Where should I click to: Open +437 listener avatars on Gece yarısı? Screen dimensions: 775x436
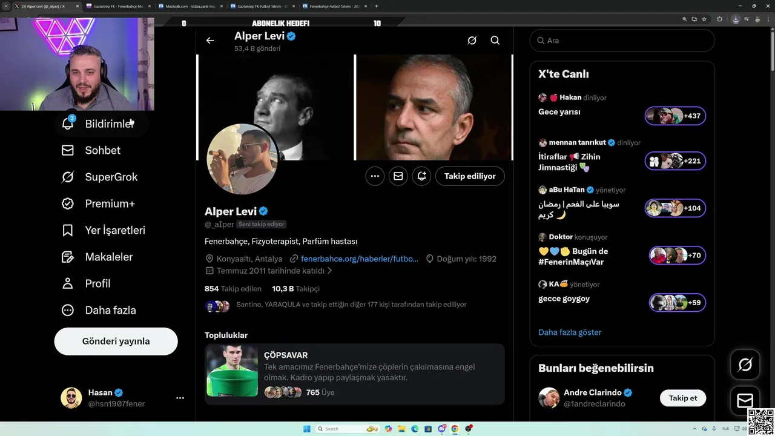[675, 116]
